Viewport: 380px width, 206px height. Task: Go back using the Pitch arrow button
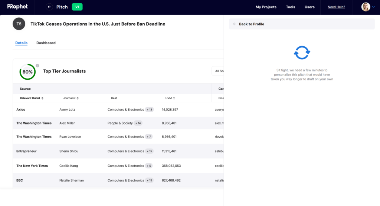point(49,7)
